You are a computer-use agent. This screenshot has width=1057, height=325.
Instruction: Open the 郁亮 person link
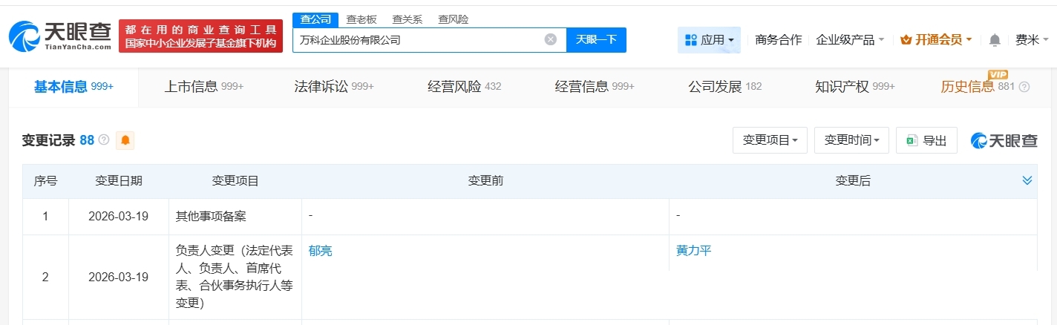[321, 251]
